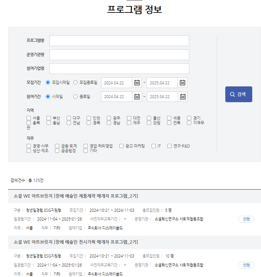Check the 연구·R&D job checkbox
Screen dimensions: 261x277
pos(169,146)
